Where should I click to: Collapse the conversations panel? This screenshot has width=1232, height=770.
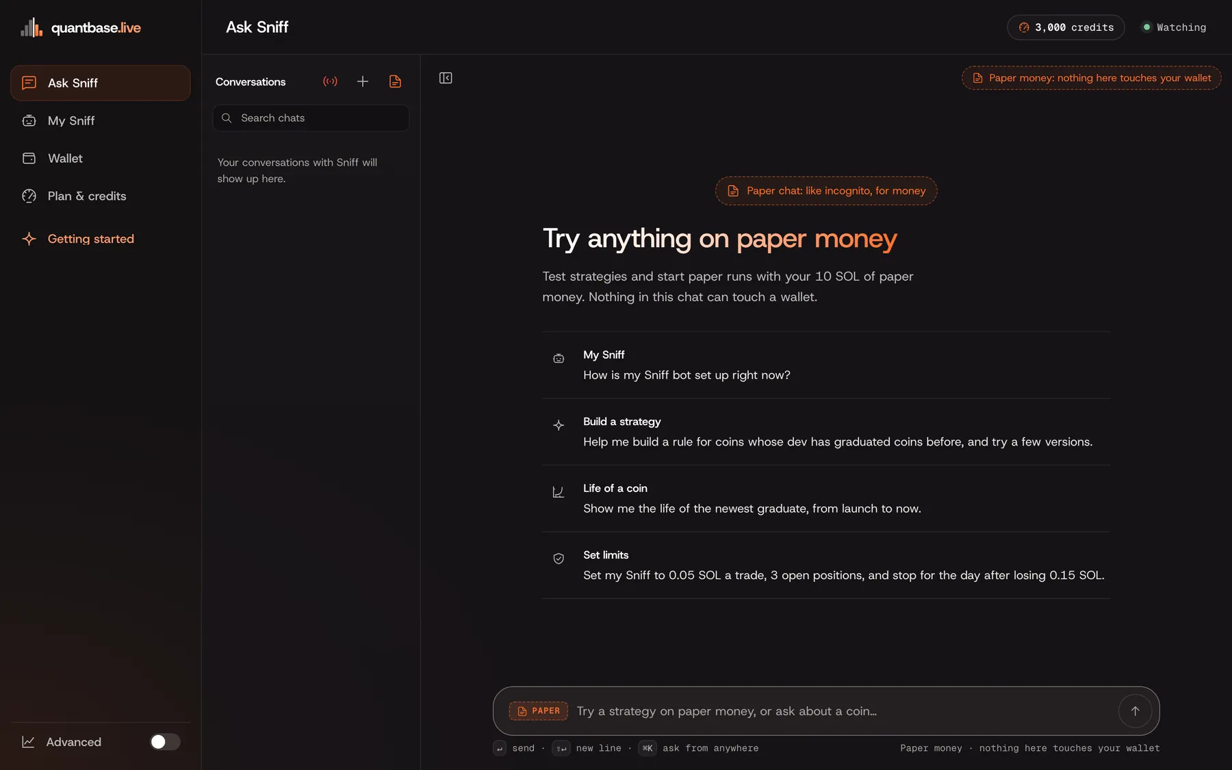tap(446, 78)
